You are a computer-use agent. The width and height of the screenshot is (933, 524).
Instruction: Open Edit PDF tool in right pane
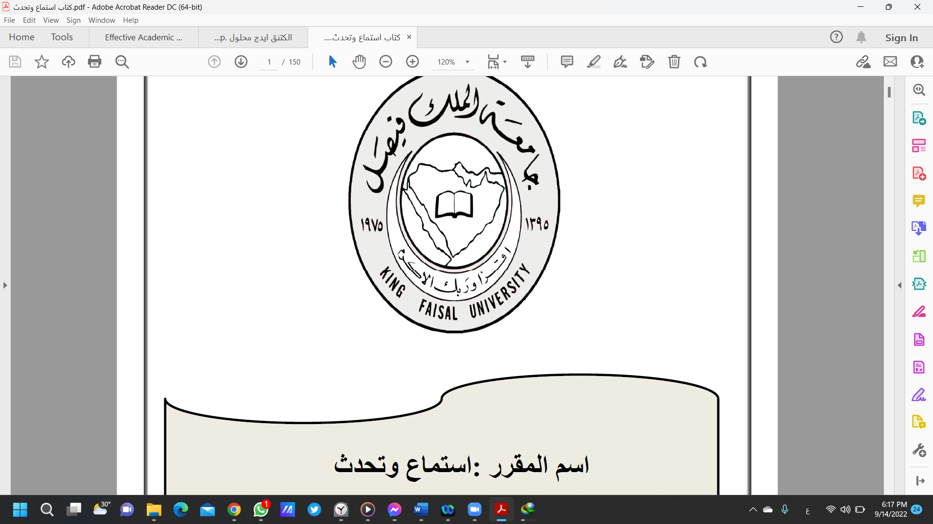coord(919,146)
